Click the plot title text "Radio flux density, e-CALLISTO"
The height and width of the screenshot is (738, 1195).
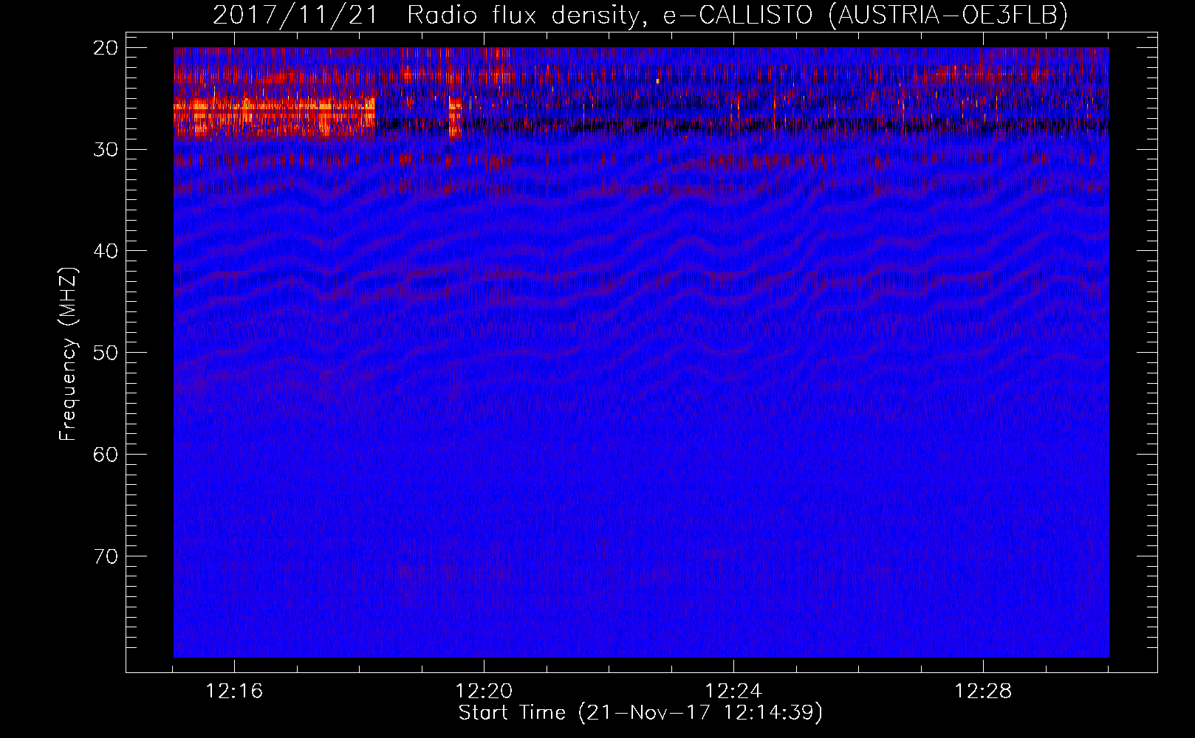(x=610, y=15)
